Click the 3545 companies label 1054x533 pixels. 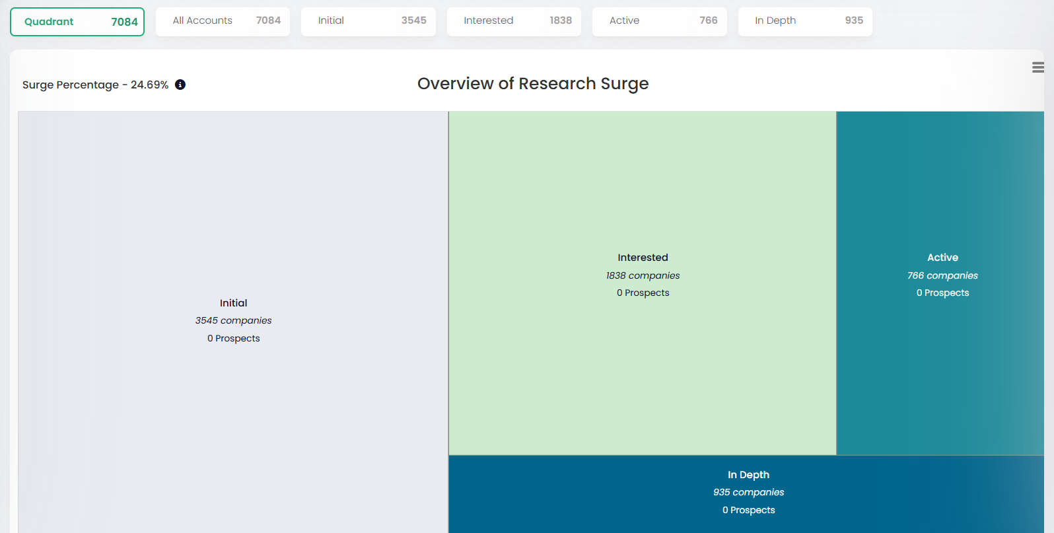point(233,321)
